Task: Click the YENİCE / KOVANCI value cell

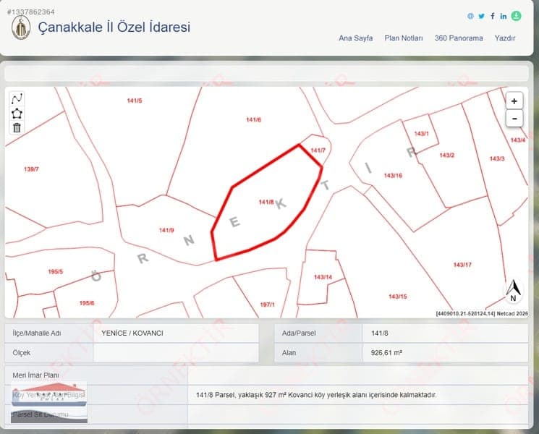Action: coord(176,333)
